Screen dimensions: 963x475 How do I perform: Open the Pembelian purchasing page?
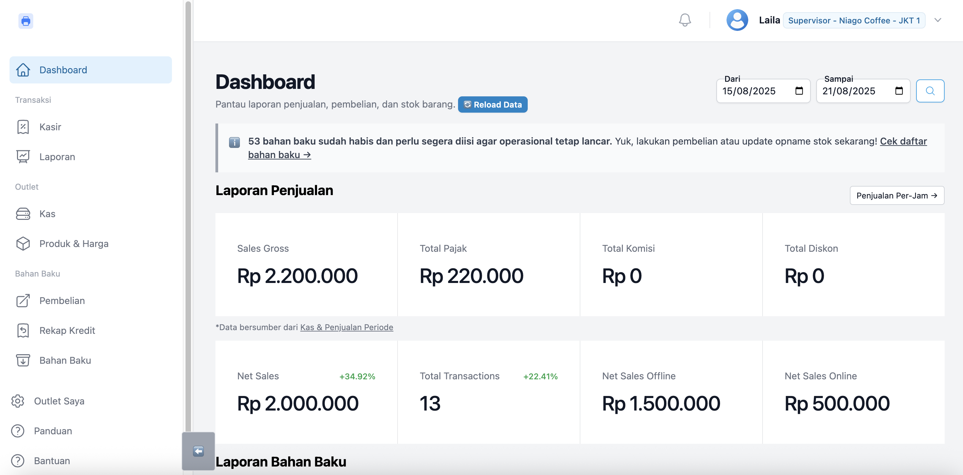click(x=62, y=300)
